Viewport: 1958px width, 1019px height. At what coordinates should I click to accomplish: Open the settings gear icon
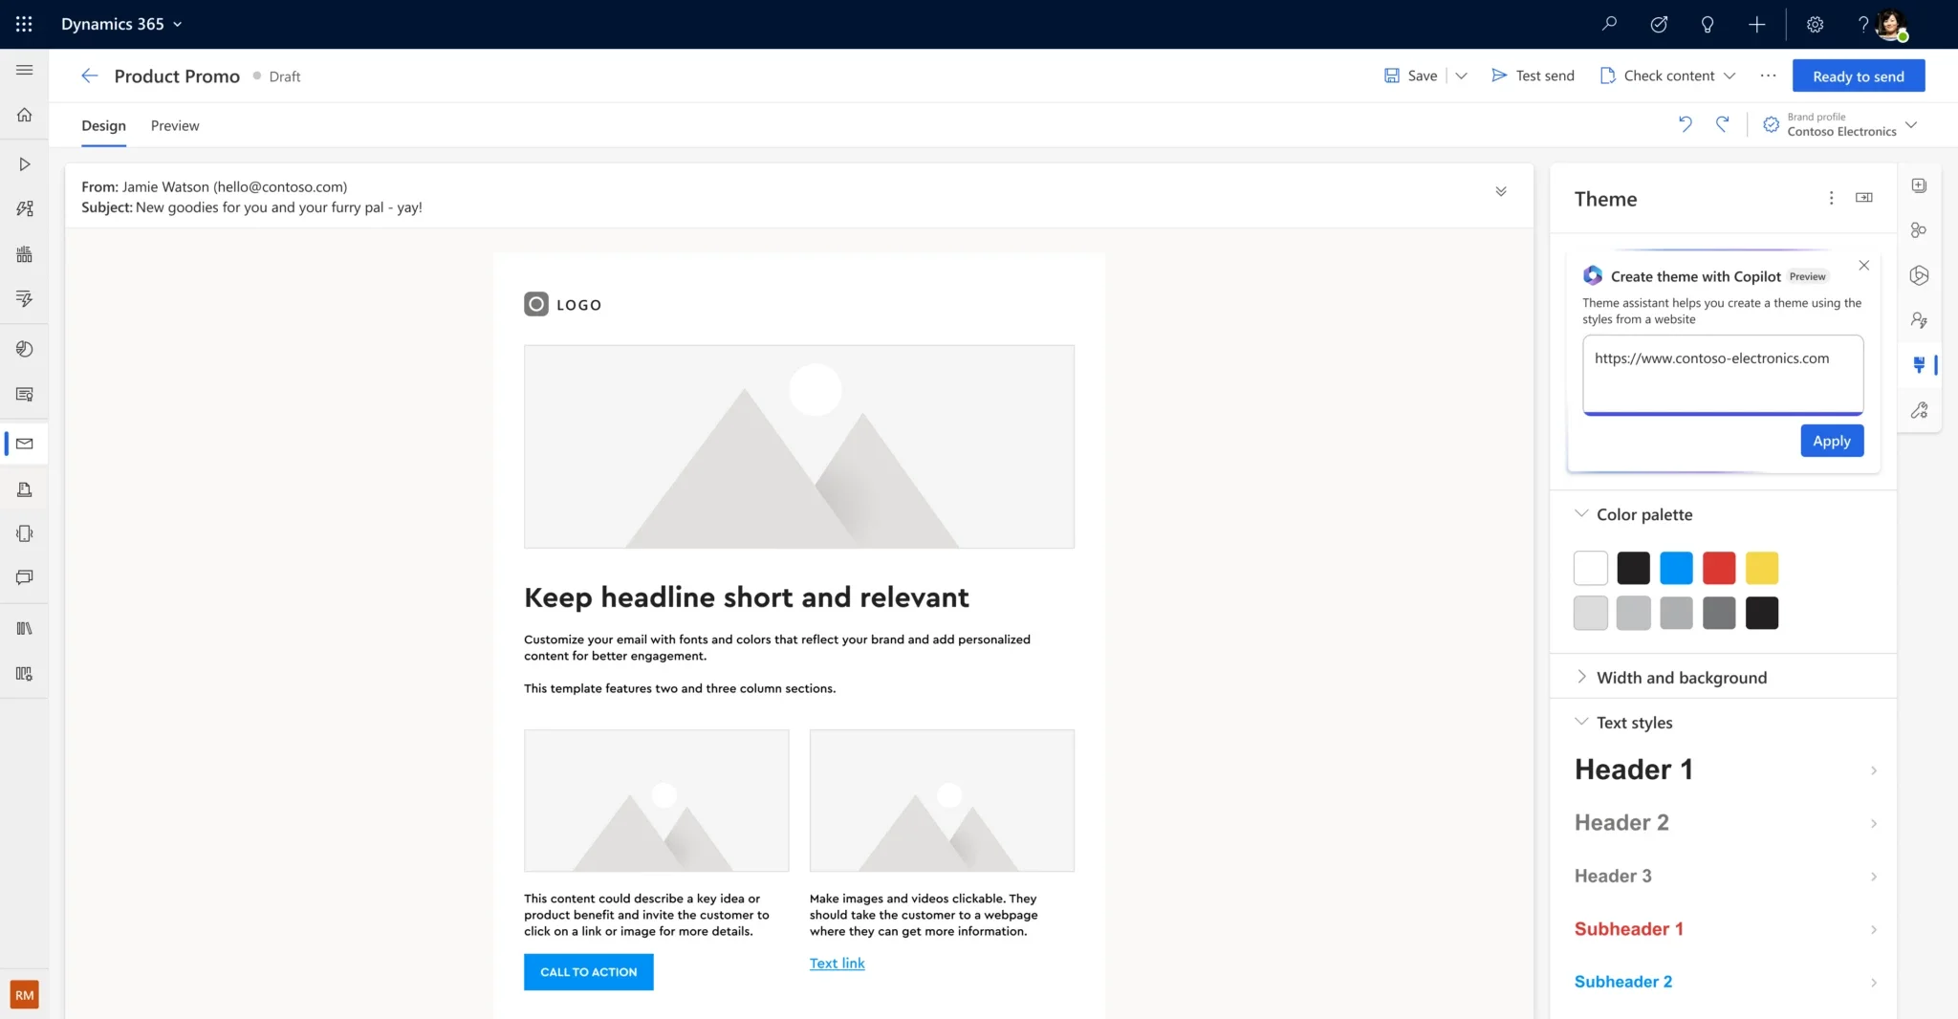pos(1815,24)
